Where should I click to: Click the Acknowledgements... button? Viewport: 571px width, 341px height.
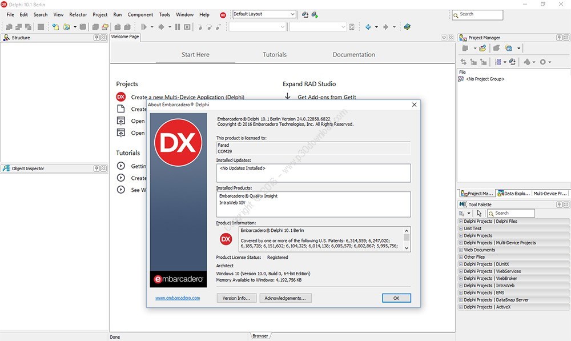[x=285, y=298]
